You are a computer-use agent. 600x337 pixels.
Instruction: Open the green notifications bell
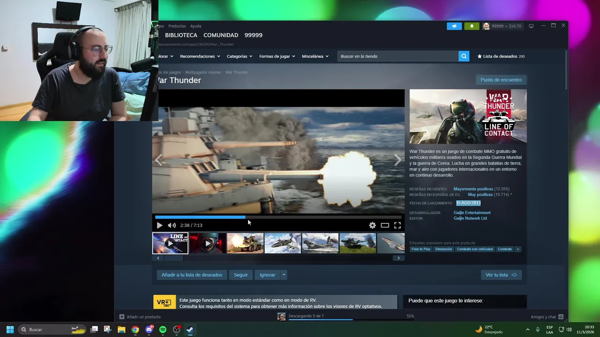point(472,26)
